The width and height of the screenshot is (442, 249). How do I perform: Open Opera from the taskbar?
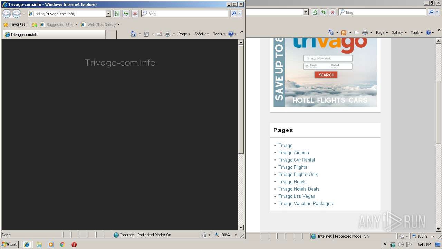tap(74, 245)
